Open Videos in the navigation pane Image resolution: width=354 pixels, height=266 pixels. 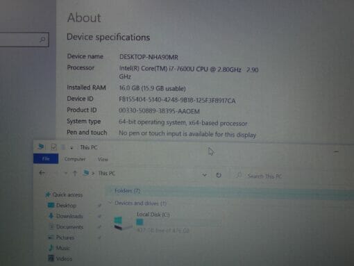(64, 258)
